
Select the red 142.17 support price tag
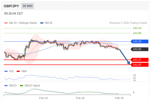click(x=139, y=60)
